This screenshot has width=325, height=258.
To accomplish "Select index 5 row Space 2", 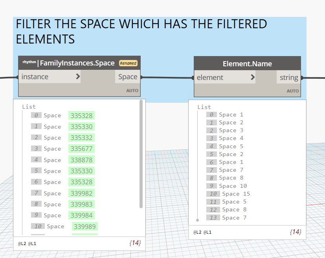I will 225,154.
